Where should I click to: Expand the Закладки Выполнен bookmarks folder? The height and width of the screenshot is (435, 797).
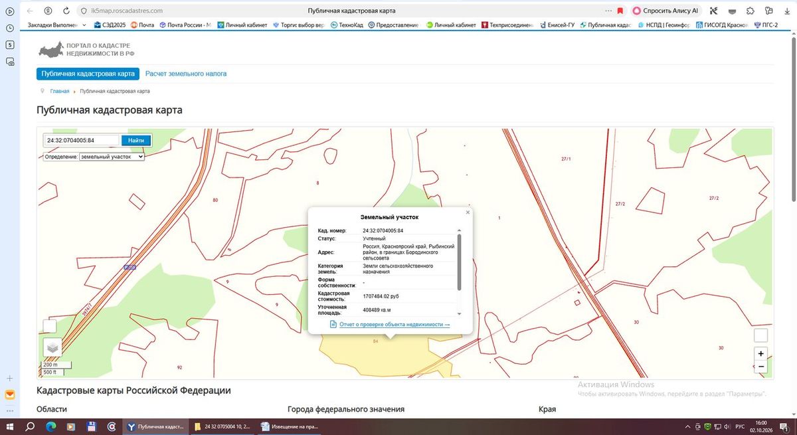(57, 25)
